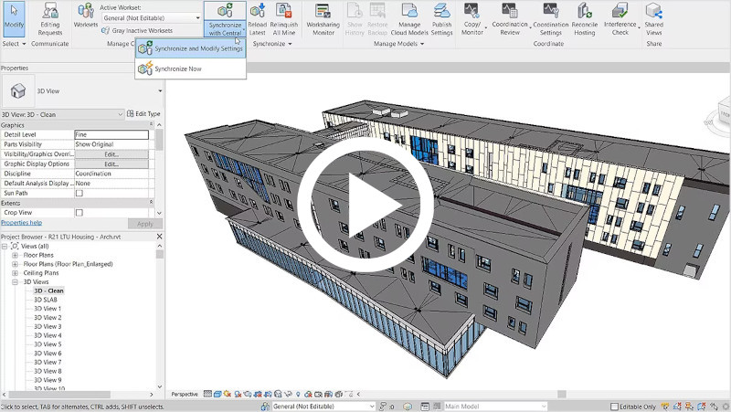Edit Graphic Display Options
Viewport: 731px width, 412px height.
click(111, 164)
